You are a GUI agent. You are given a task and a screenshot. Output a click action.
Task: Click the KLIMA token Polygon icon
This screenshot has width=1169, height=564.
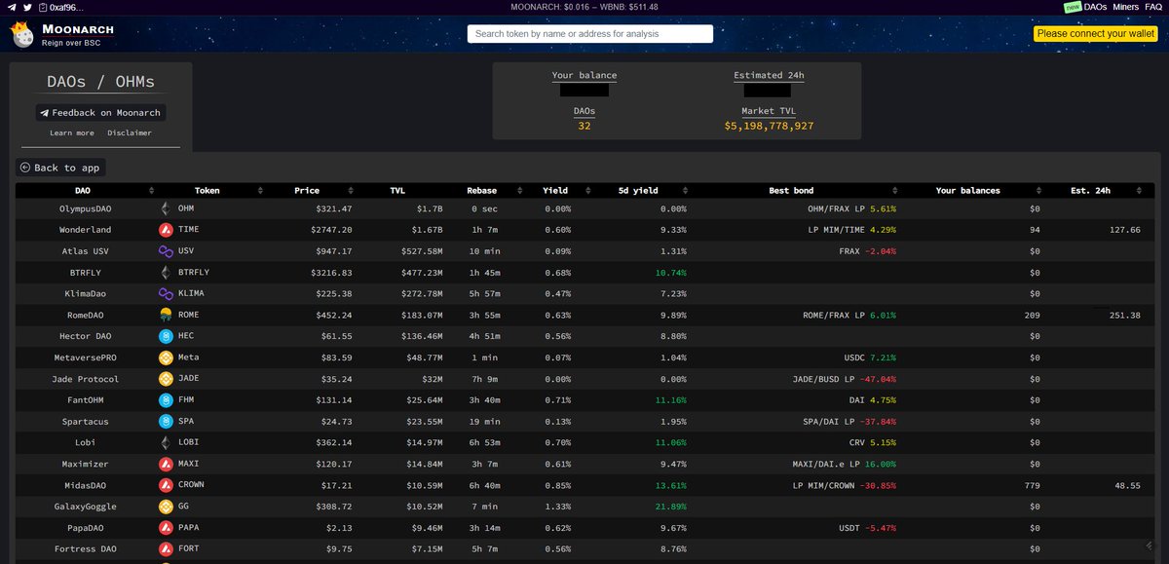166,293
